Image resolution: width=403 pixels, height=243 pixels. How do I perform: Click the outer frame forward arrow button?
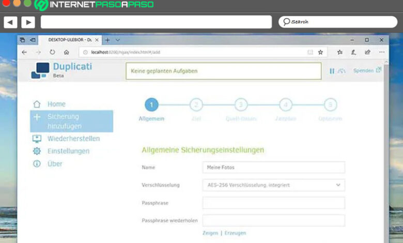click(28, 22)
